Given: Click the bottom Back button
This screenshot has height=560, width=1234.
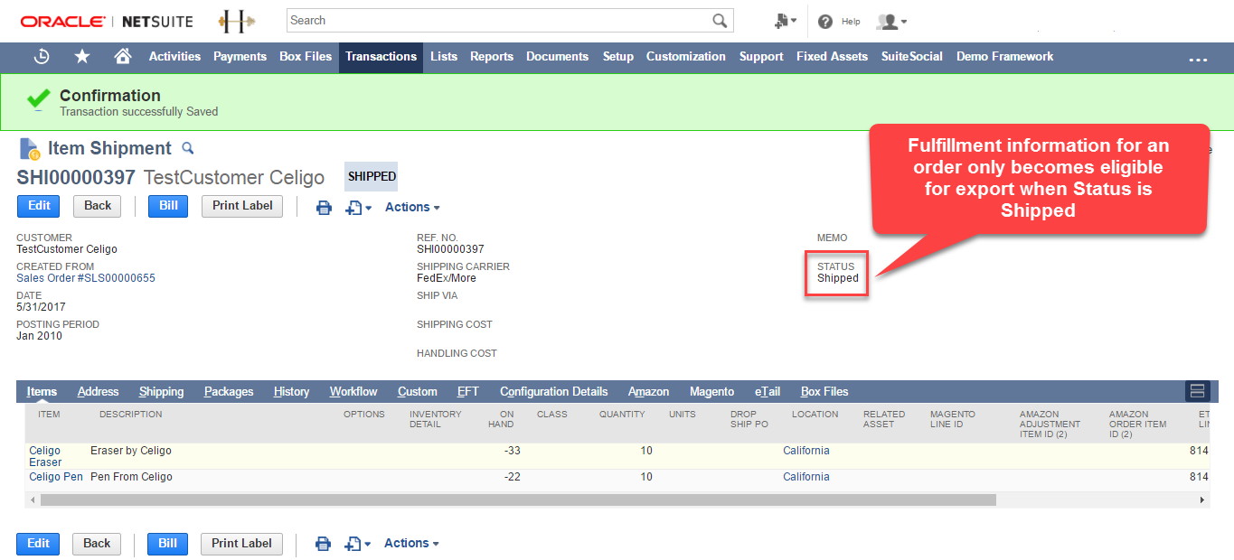Looking at the screenshot, I should pyautogui.click(x=97, y=544).
